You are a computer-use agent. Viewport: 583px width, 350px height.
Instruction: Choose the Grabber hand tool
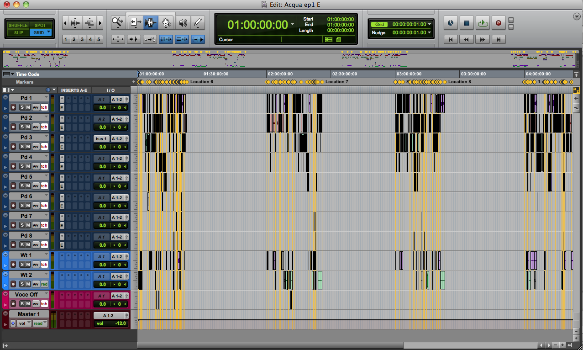pyautogui.click(x=167, y=22)
